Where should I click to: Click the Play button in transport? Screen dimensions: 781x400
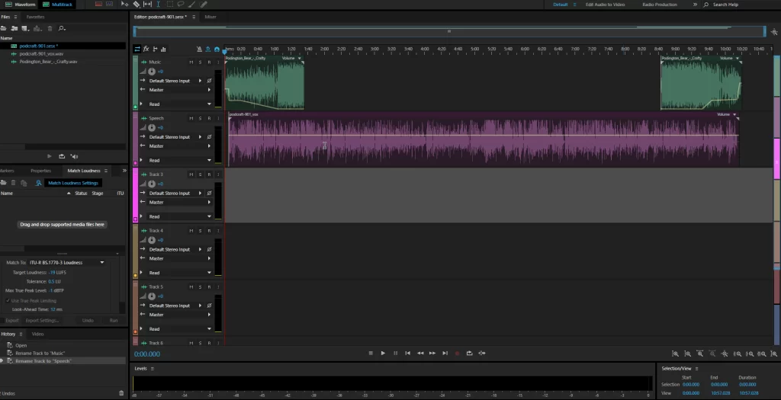coord(383,354)
